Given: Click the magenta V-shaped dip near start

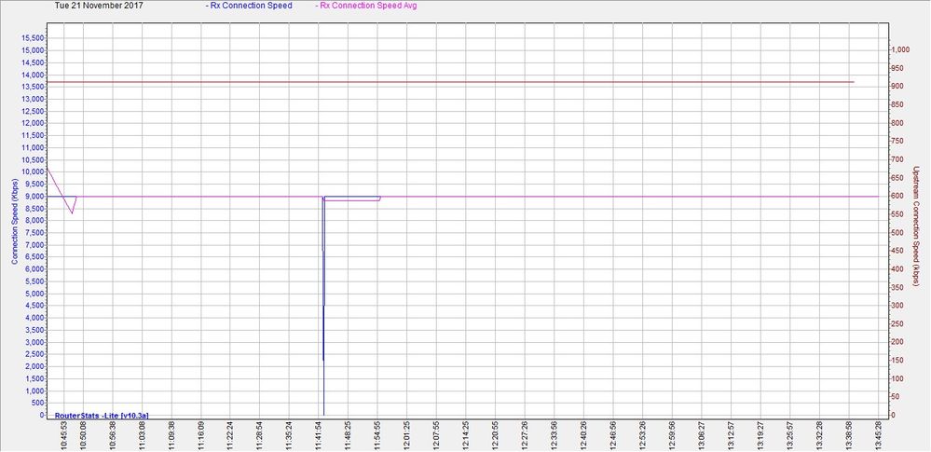Looking at the screenshot, I should [72, 212].
